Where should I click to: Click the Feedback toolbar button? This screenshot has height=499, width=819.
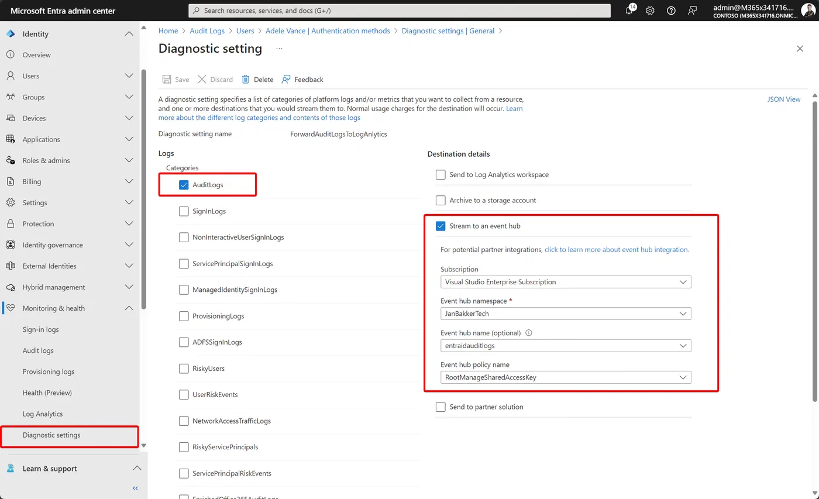point(302,80)
